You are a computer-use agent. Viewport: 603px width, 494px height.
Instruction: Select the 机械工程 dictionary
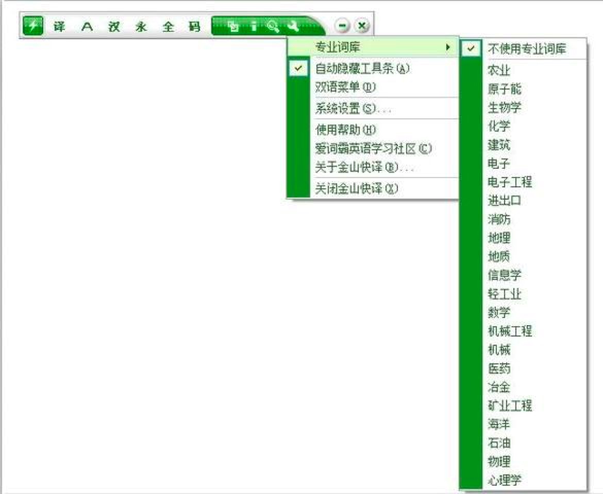(x=523, y=331)
